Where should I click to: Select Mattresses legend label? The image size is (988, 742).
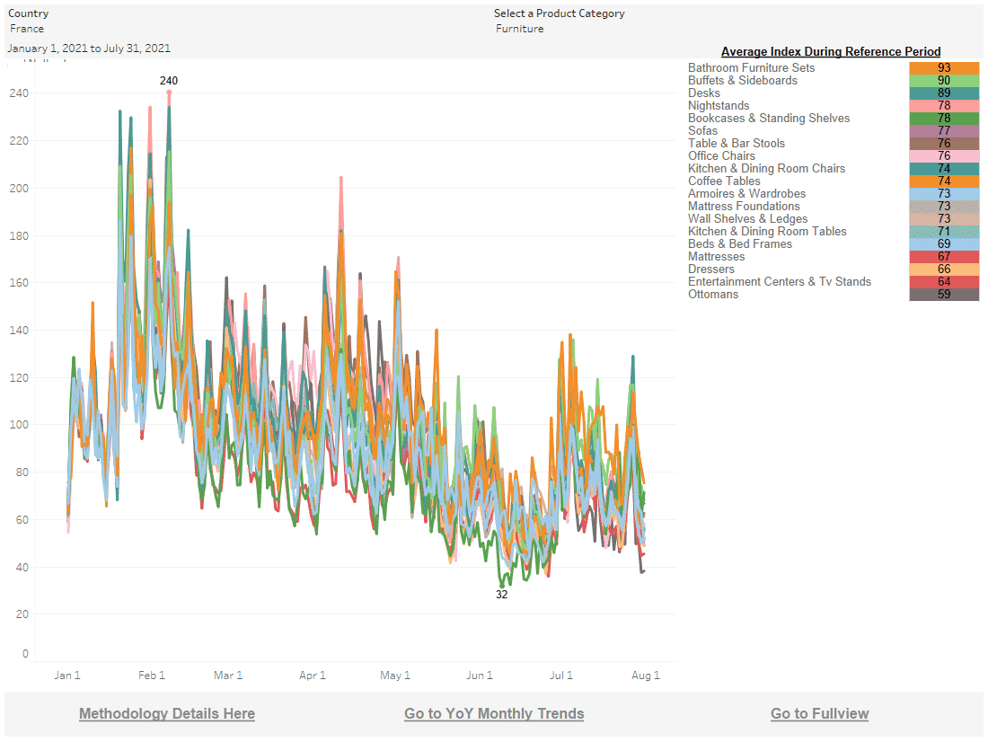tap(716, 257)
